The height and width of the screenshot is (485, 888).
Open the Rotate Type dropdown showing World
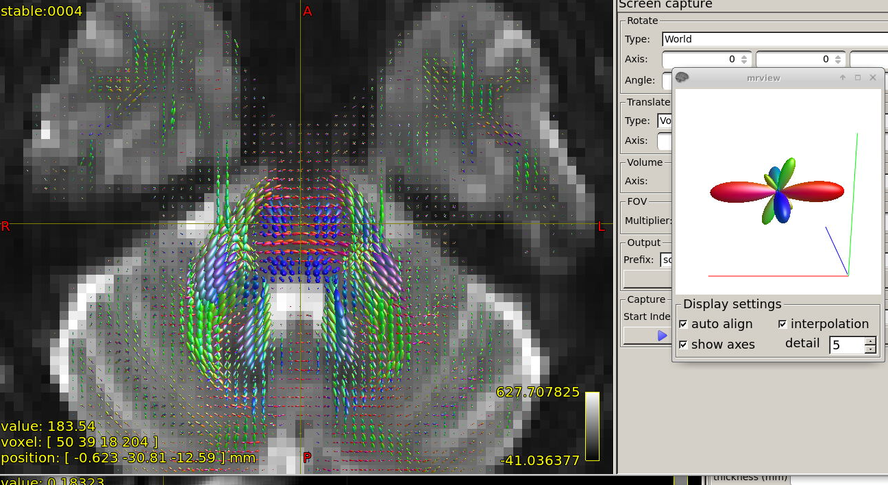774,39
